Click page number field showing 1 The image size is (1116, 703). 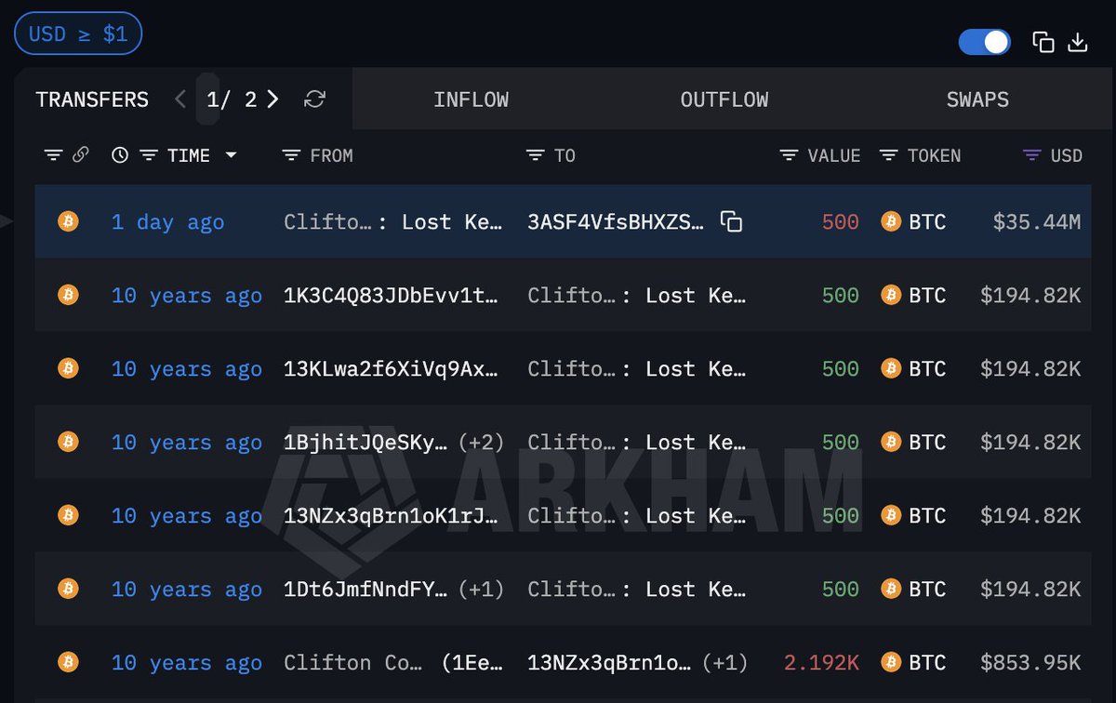coord(209,99)
